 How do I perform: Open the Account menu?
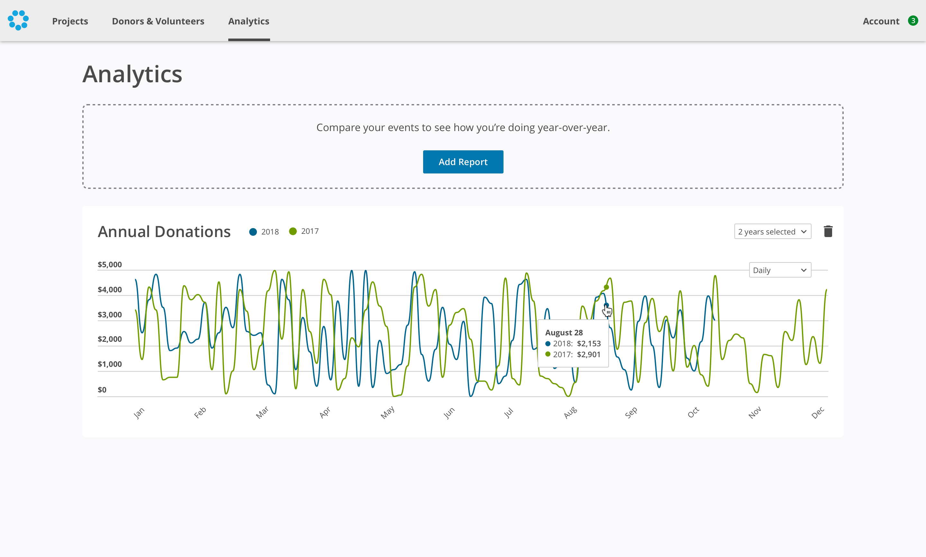pyautogui.click(x=881, y=21)
